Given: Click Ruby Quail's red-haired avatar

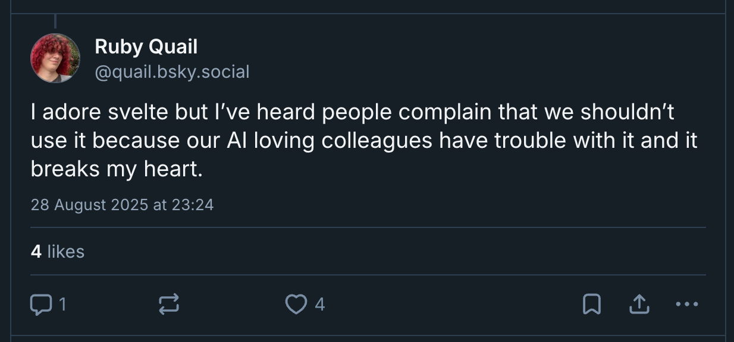Looking at the screenshot, I should click(x=55, y=58).
